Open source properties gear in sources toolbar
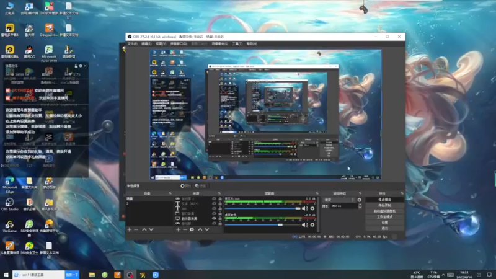 pyautogui.click(x=192, y=229)
